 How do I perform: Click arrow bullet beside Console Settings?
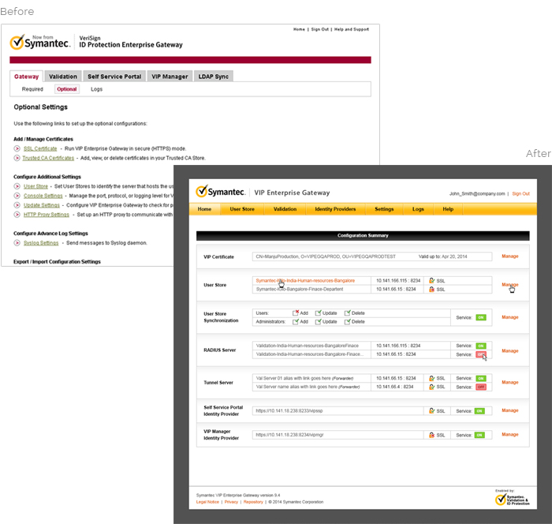coord(17,196)
